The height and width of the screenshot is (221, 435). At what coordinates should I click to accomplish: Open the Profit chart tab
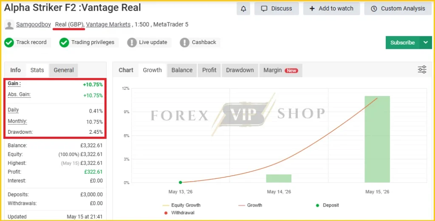click(x=209, y=70)
